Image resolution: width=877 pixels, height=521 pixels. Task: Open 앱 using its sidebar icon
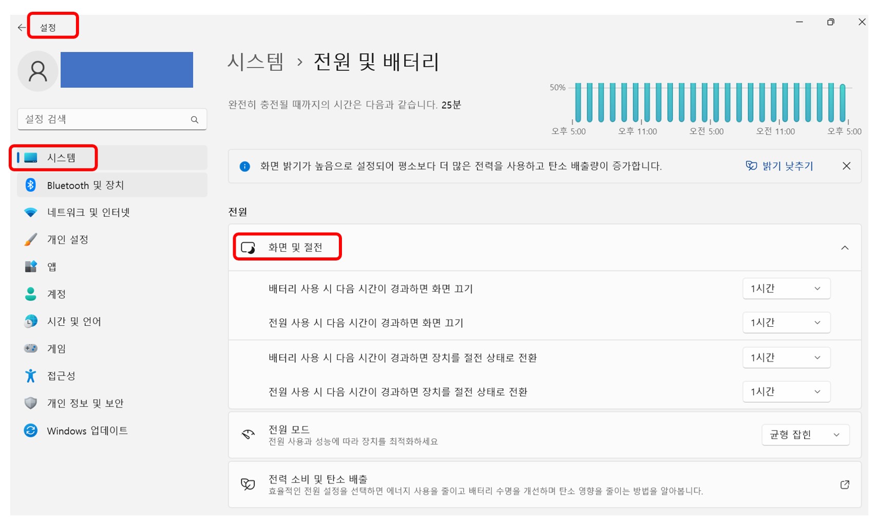pyautogui.click(x=31, y=267)
